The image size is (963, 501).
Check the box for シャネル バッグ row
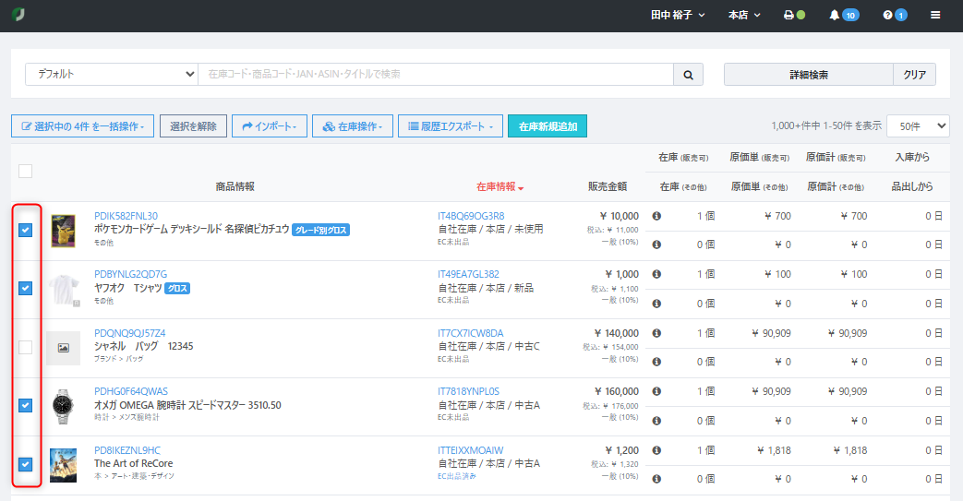tap(26, 347)
